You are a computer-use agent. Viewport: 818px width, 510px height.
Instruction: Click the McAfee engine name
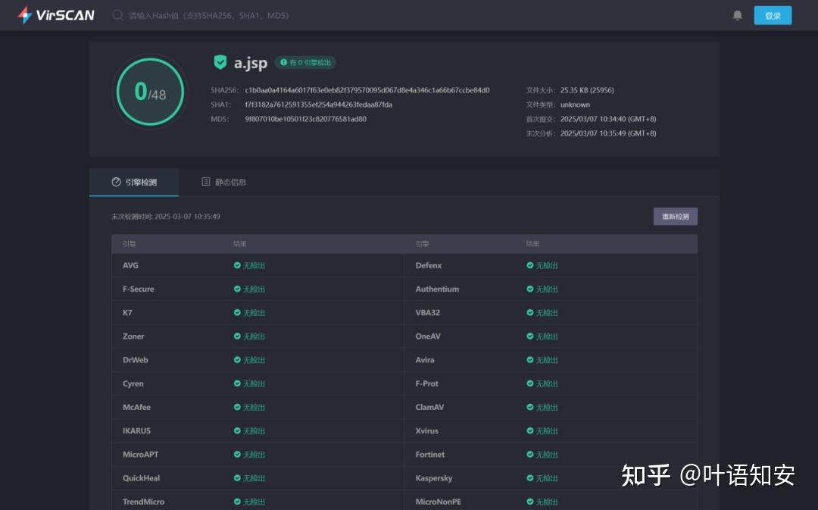136,407
